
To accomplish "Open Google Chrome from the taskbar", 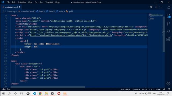I will tap(40, 94).
